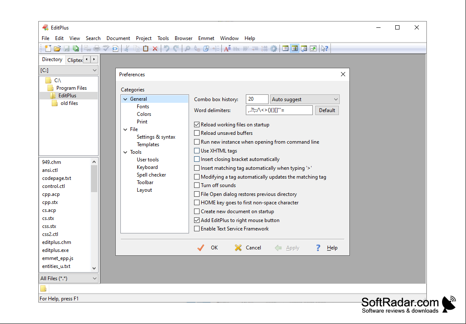
Task: Click the Save (single floppy disk) toolbar icon
Action: pos(67,48)
